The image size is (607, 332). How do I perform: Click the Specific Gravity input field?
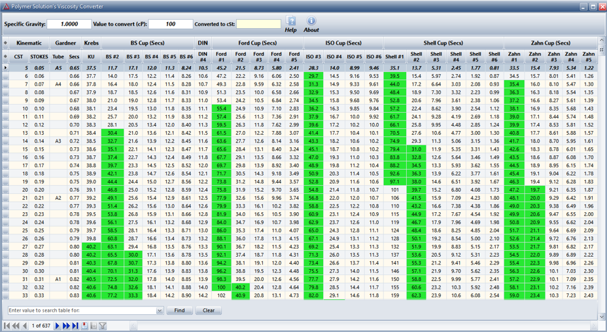69,24
